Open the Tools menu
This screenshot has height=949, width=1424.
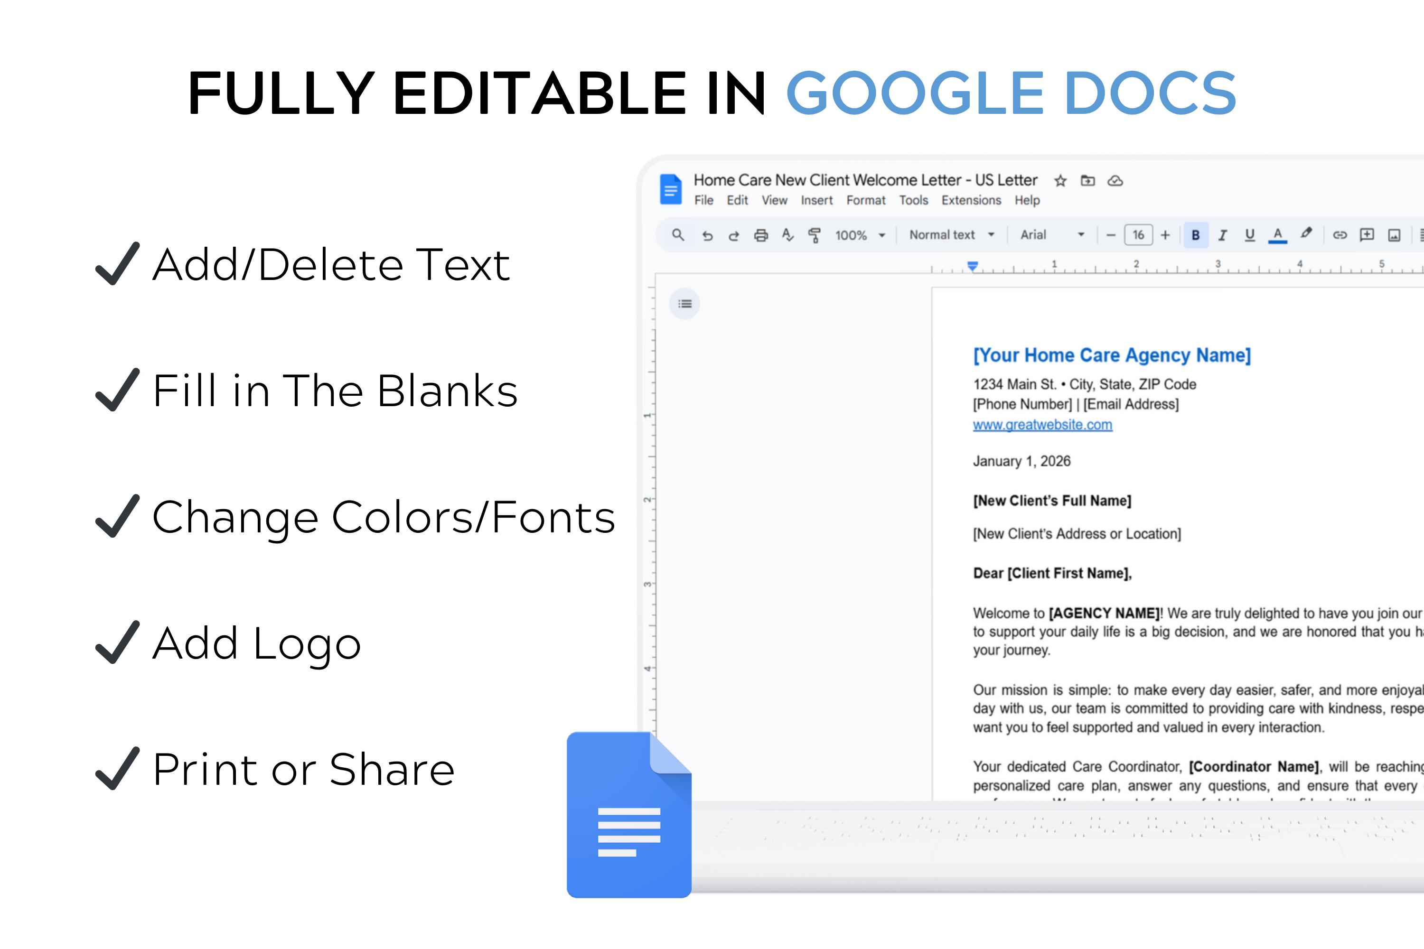tap(914, 200)
